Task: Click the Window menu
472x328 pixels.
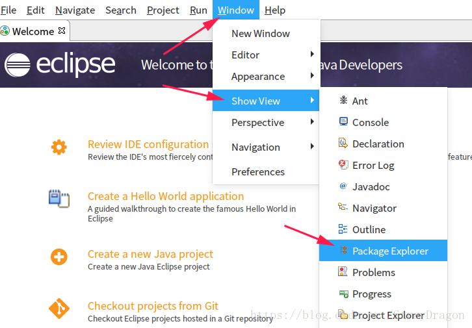Action: point(236,10)
